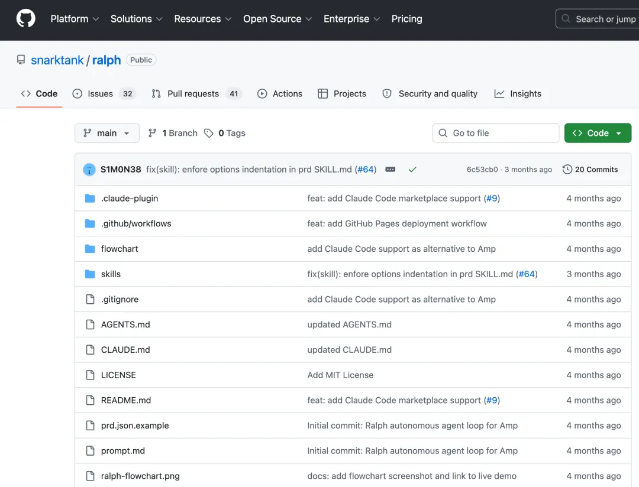The image size is (639, 487).
Task: Open the Open Source menu
Action: [x=277, y=19]
